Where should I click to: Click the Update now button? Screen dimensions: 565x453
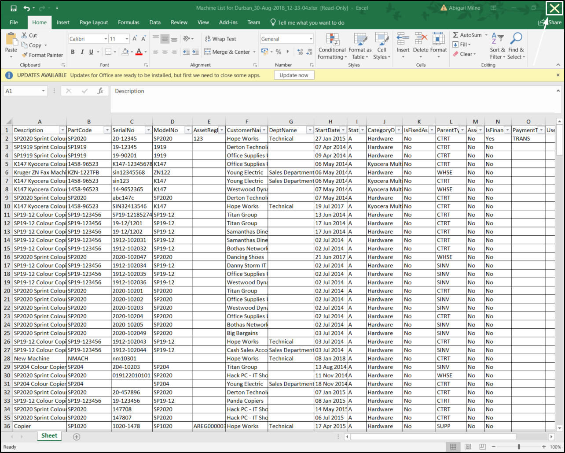point(294,75)
